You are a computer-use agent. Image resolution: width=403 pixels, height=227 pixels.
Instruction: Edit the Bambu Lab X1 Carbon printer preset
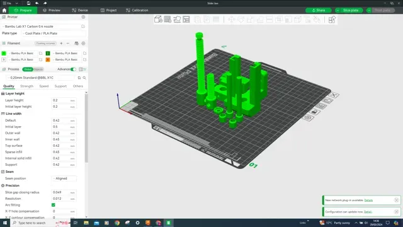[83, 26]
